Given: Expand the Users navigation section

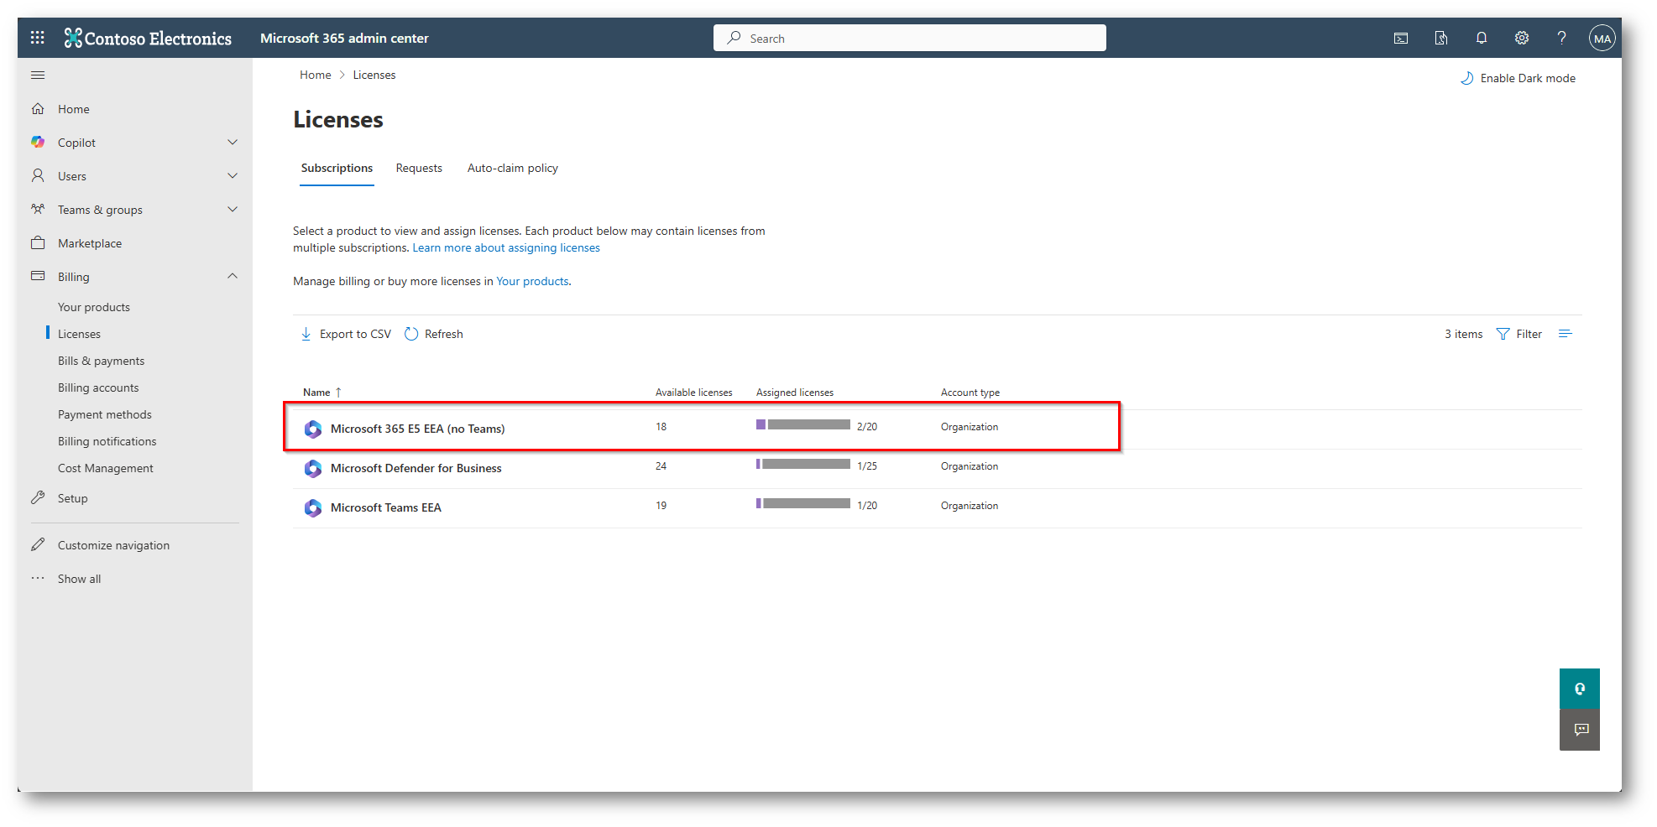Looking at the screenshot, I should (233, 176).
